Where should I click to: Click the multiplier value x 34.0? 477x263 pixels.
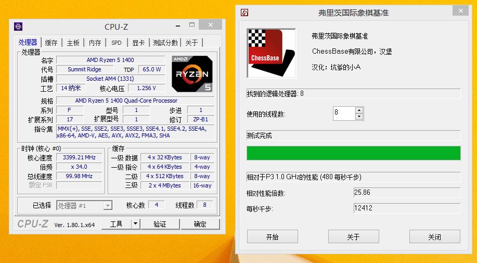(x=79, y=167)
